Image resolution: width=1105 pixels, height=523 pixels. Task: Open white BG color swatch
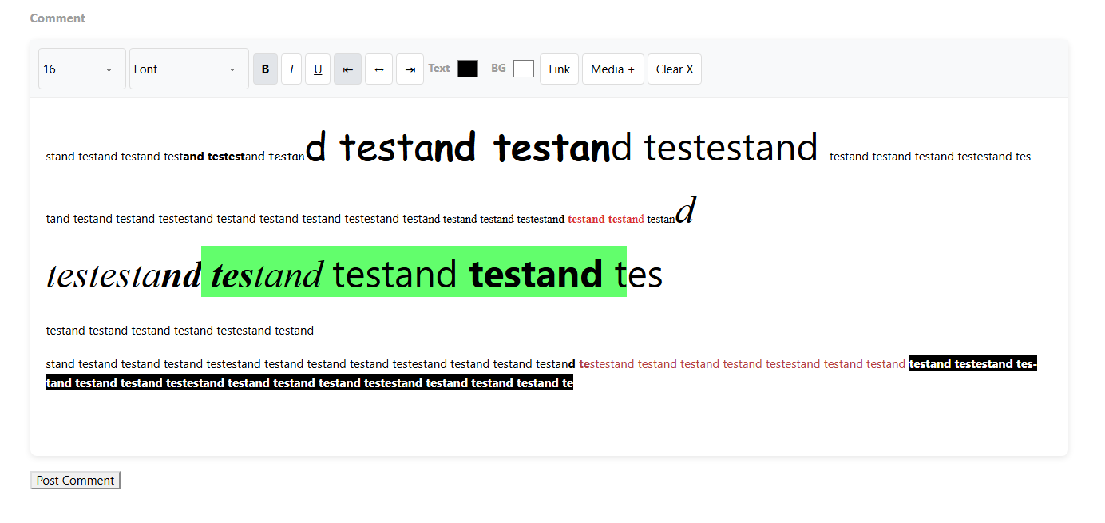[524, 69]
